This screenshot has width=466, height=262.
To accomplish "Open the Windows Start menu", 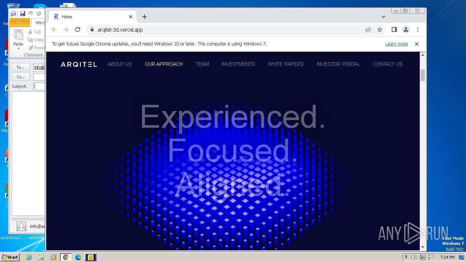I will tap(10, 257).
